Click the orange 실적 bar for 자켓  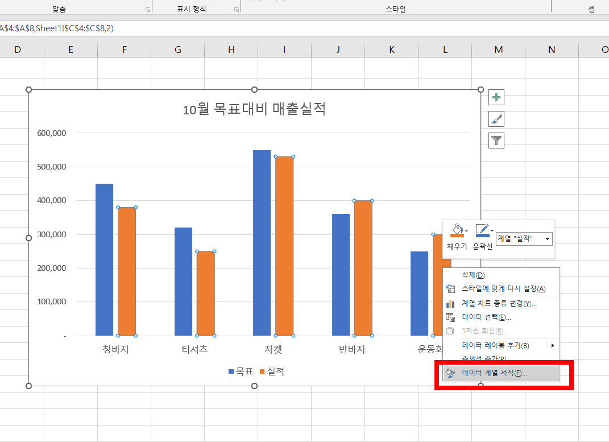[x=284, y=246]
